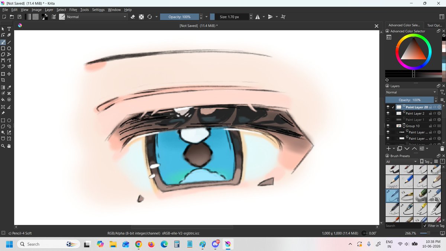This screenshot has height=251, width=446.
Task: Add a new paint layer
Action: pos(388,148)
